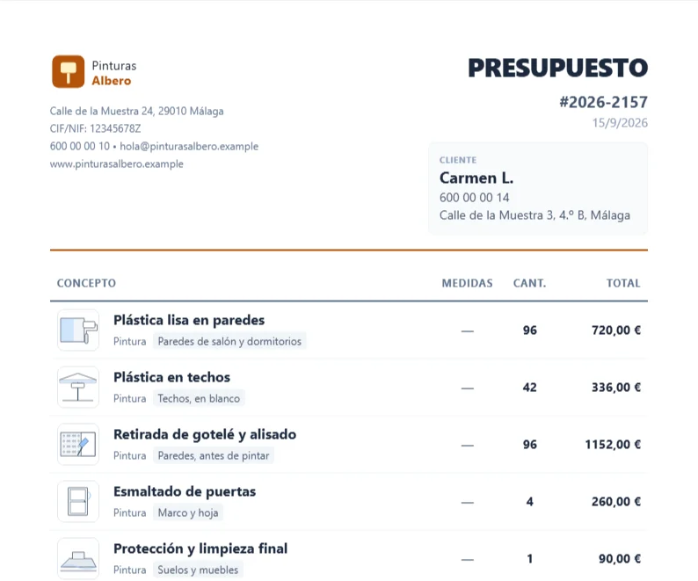Viewport: 698px width, 581px height.
Task: Click the total 1152,00 €
Action: coord(613,445)
